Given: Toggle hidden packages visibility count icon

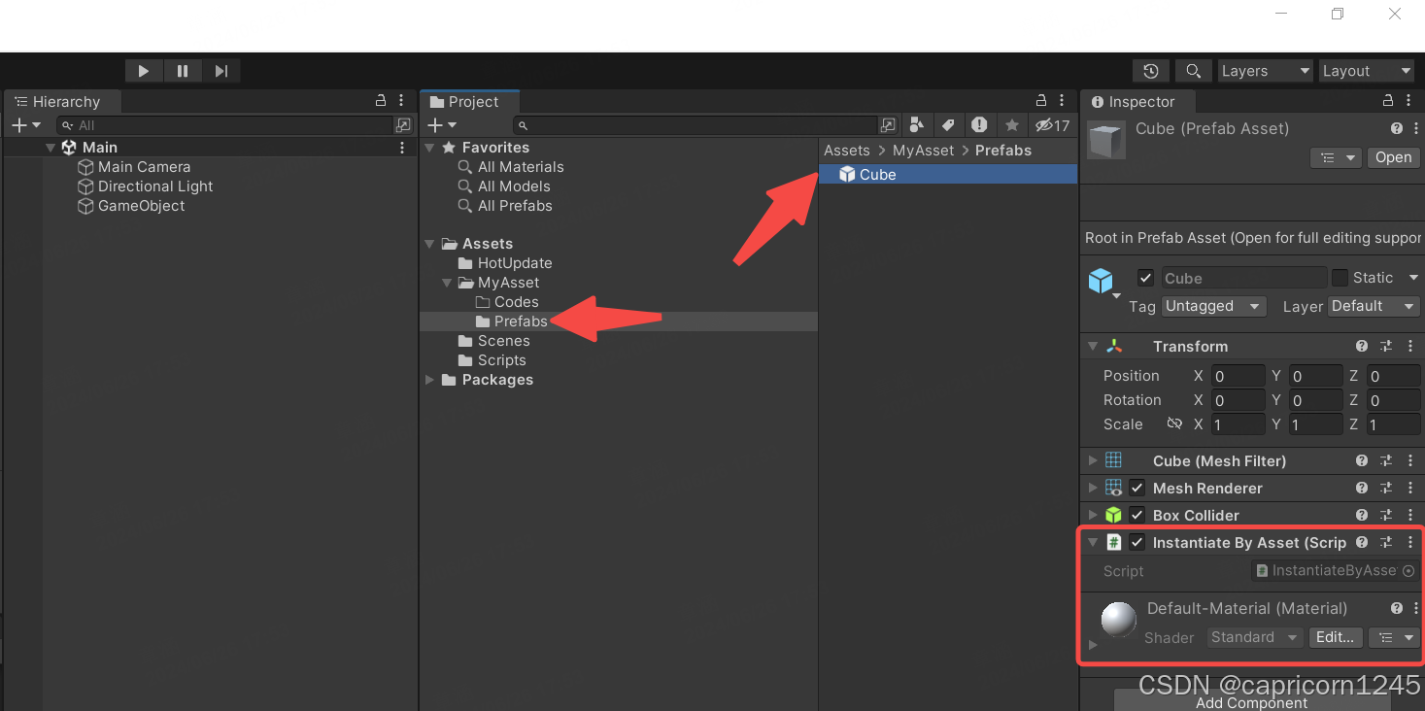Looking at the screenshot, I should click(1052, 125).
